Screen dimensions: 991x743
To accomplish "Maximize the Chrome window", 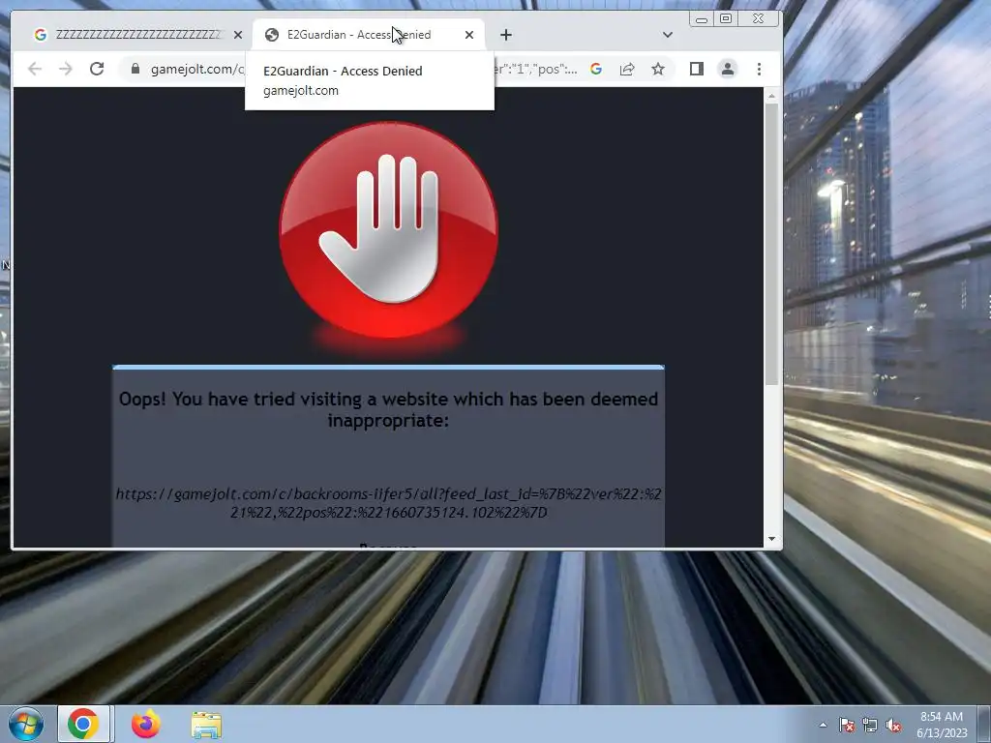I will pyautogui.click(x=726, y=19).
